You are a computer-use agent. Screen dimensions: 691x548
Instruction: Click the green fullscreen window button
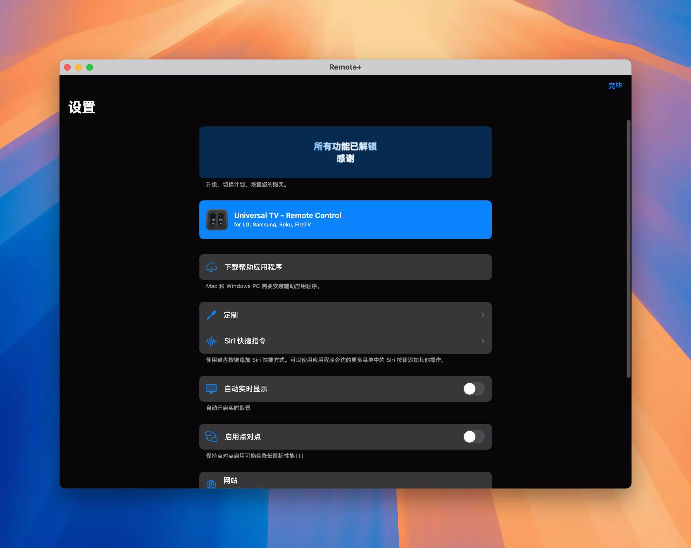[x=90, y=67]
